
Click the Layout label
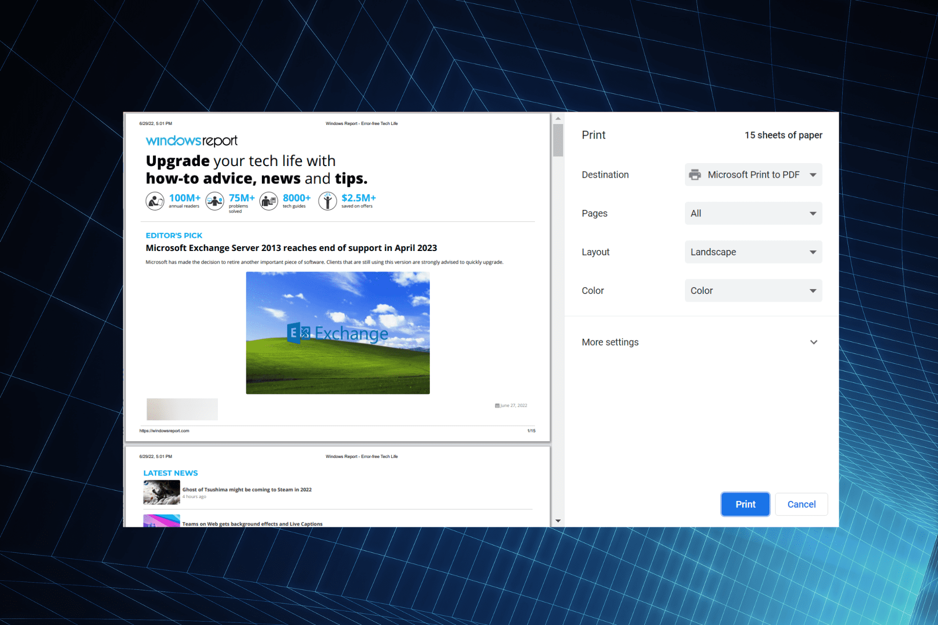click(596, 252)
